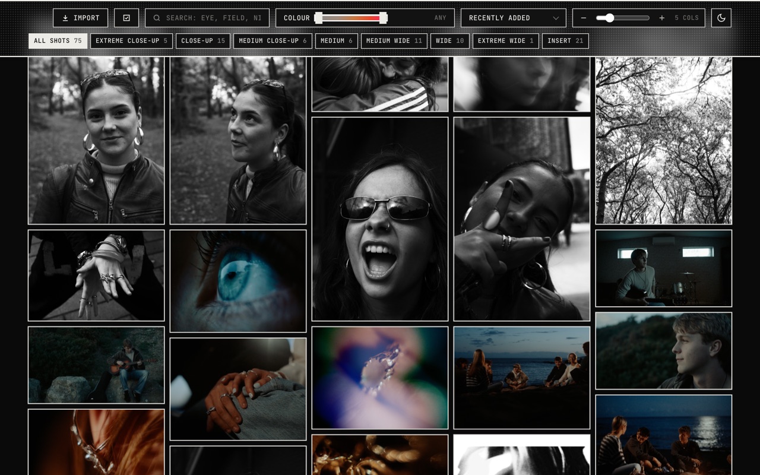Select the Extreme Close-Up filter tab
760x475 pixels.
(x=132, y=41)
